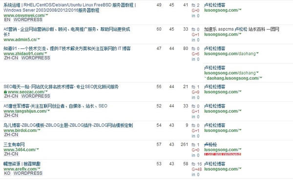This screenshot has height=180, width=293.
Task: Open the A5营销 企业网站营销诊断 title link
Action: coord(67,32)
